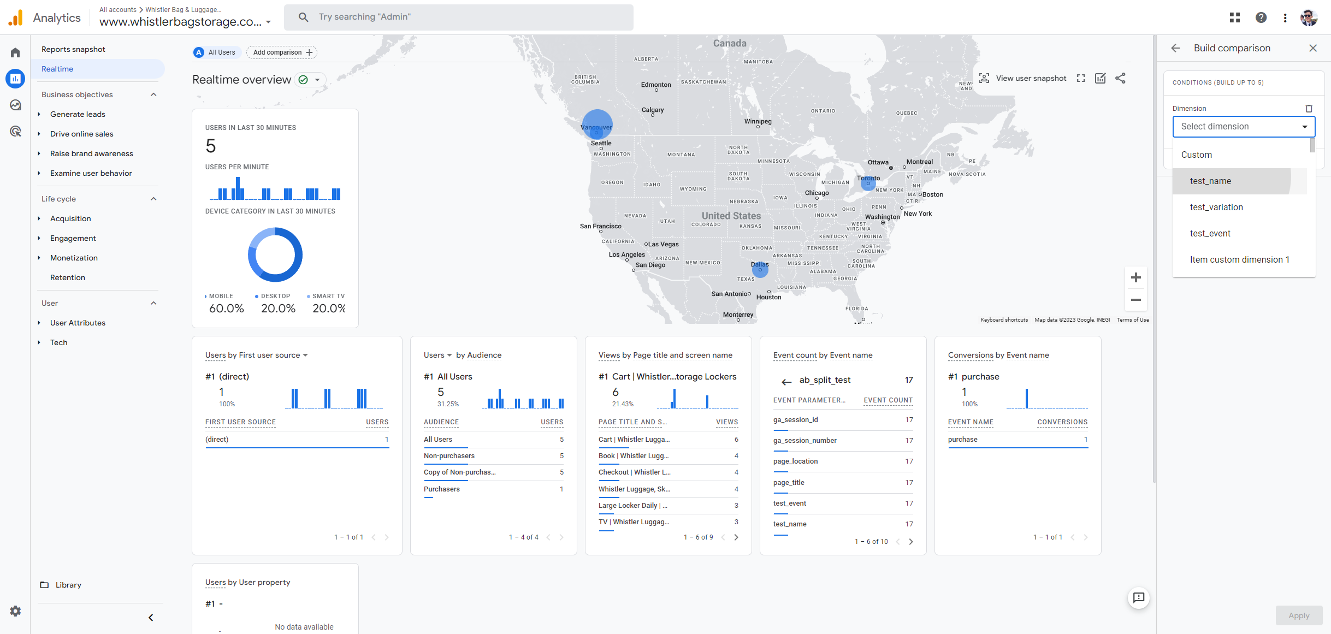Collapse the User section
Image resolution: width=1331 pixels, height=634 pixels.
tap(153, 303)
